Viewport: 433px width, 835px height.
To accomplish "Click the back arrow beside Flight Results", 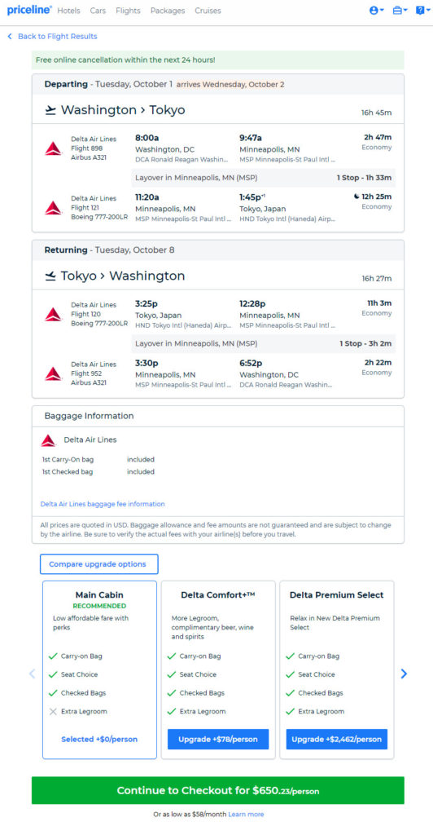I will tap(10, 36).
